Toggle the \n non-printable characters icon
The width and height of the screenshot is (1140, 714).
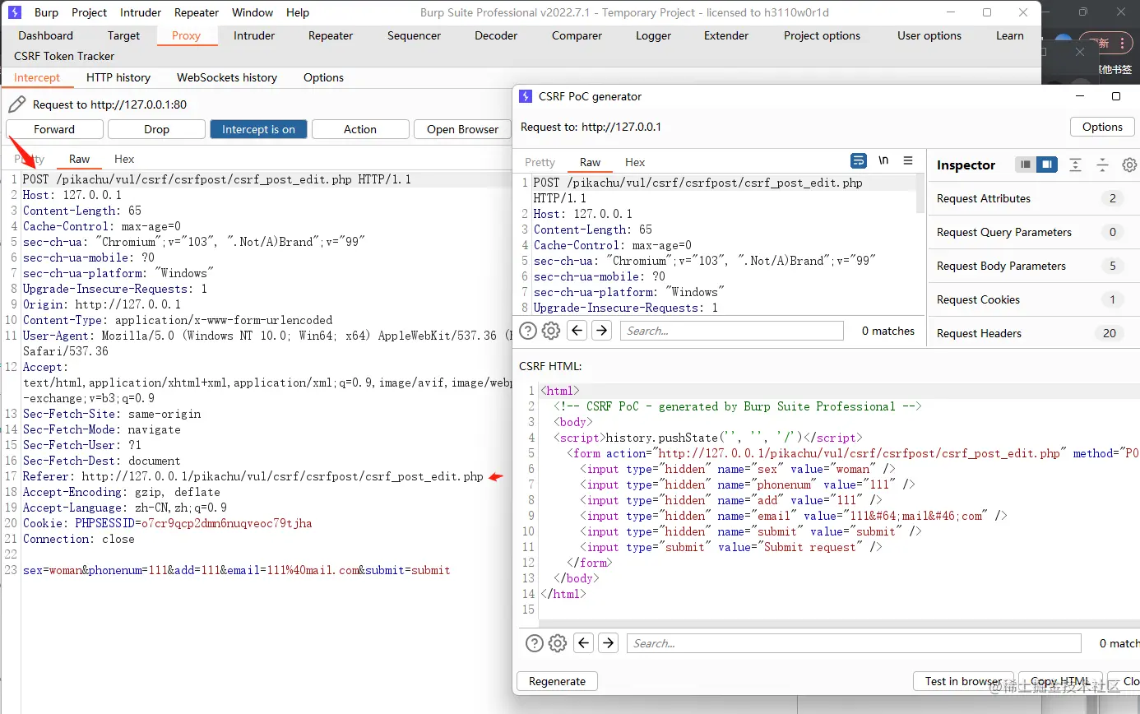point(883,160)
